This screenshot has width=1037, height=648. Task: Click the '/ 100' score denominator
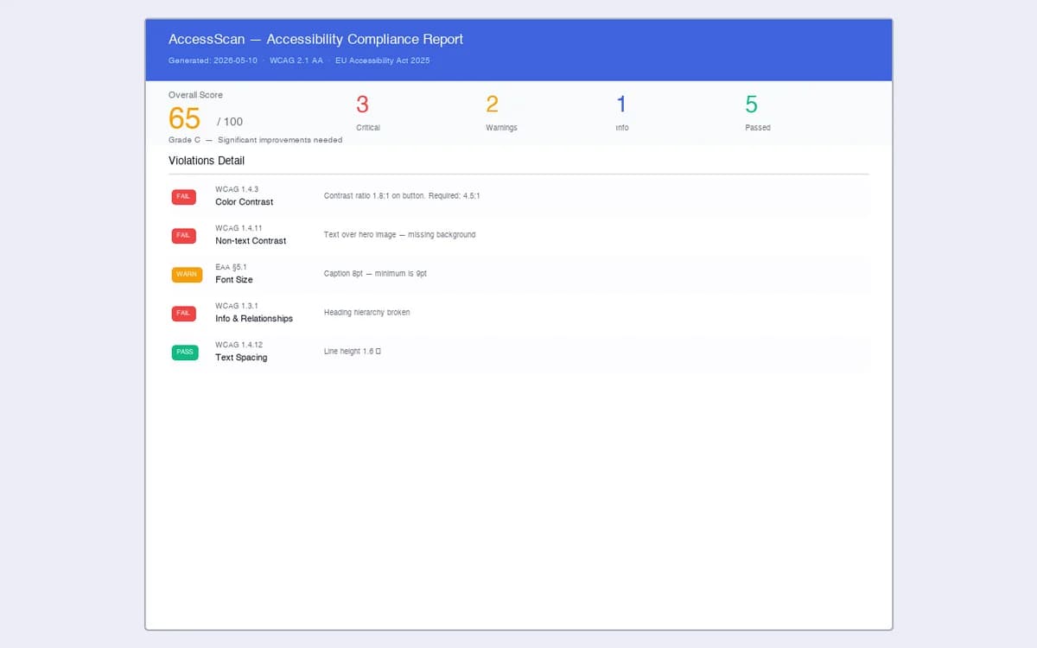coord(229,122)
